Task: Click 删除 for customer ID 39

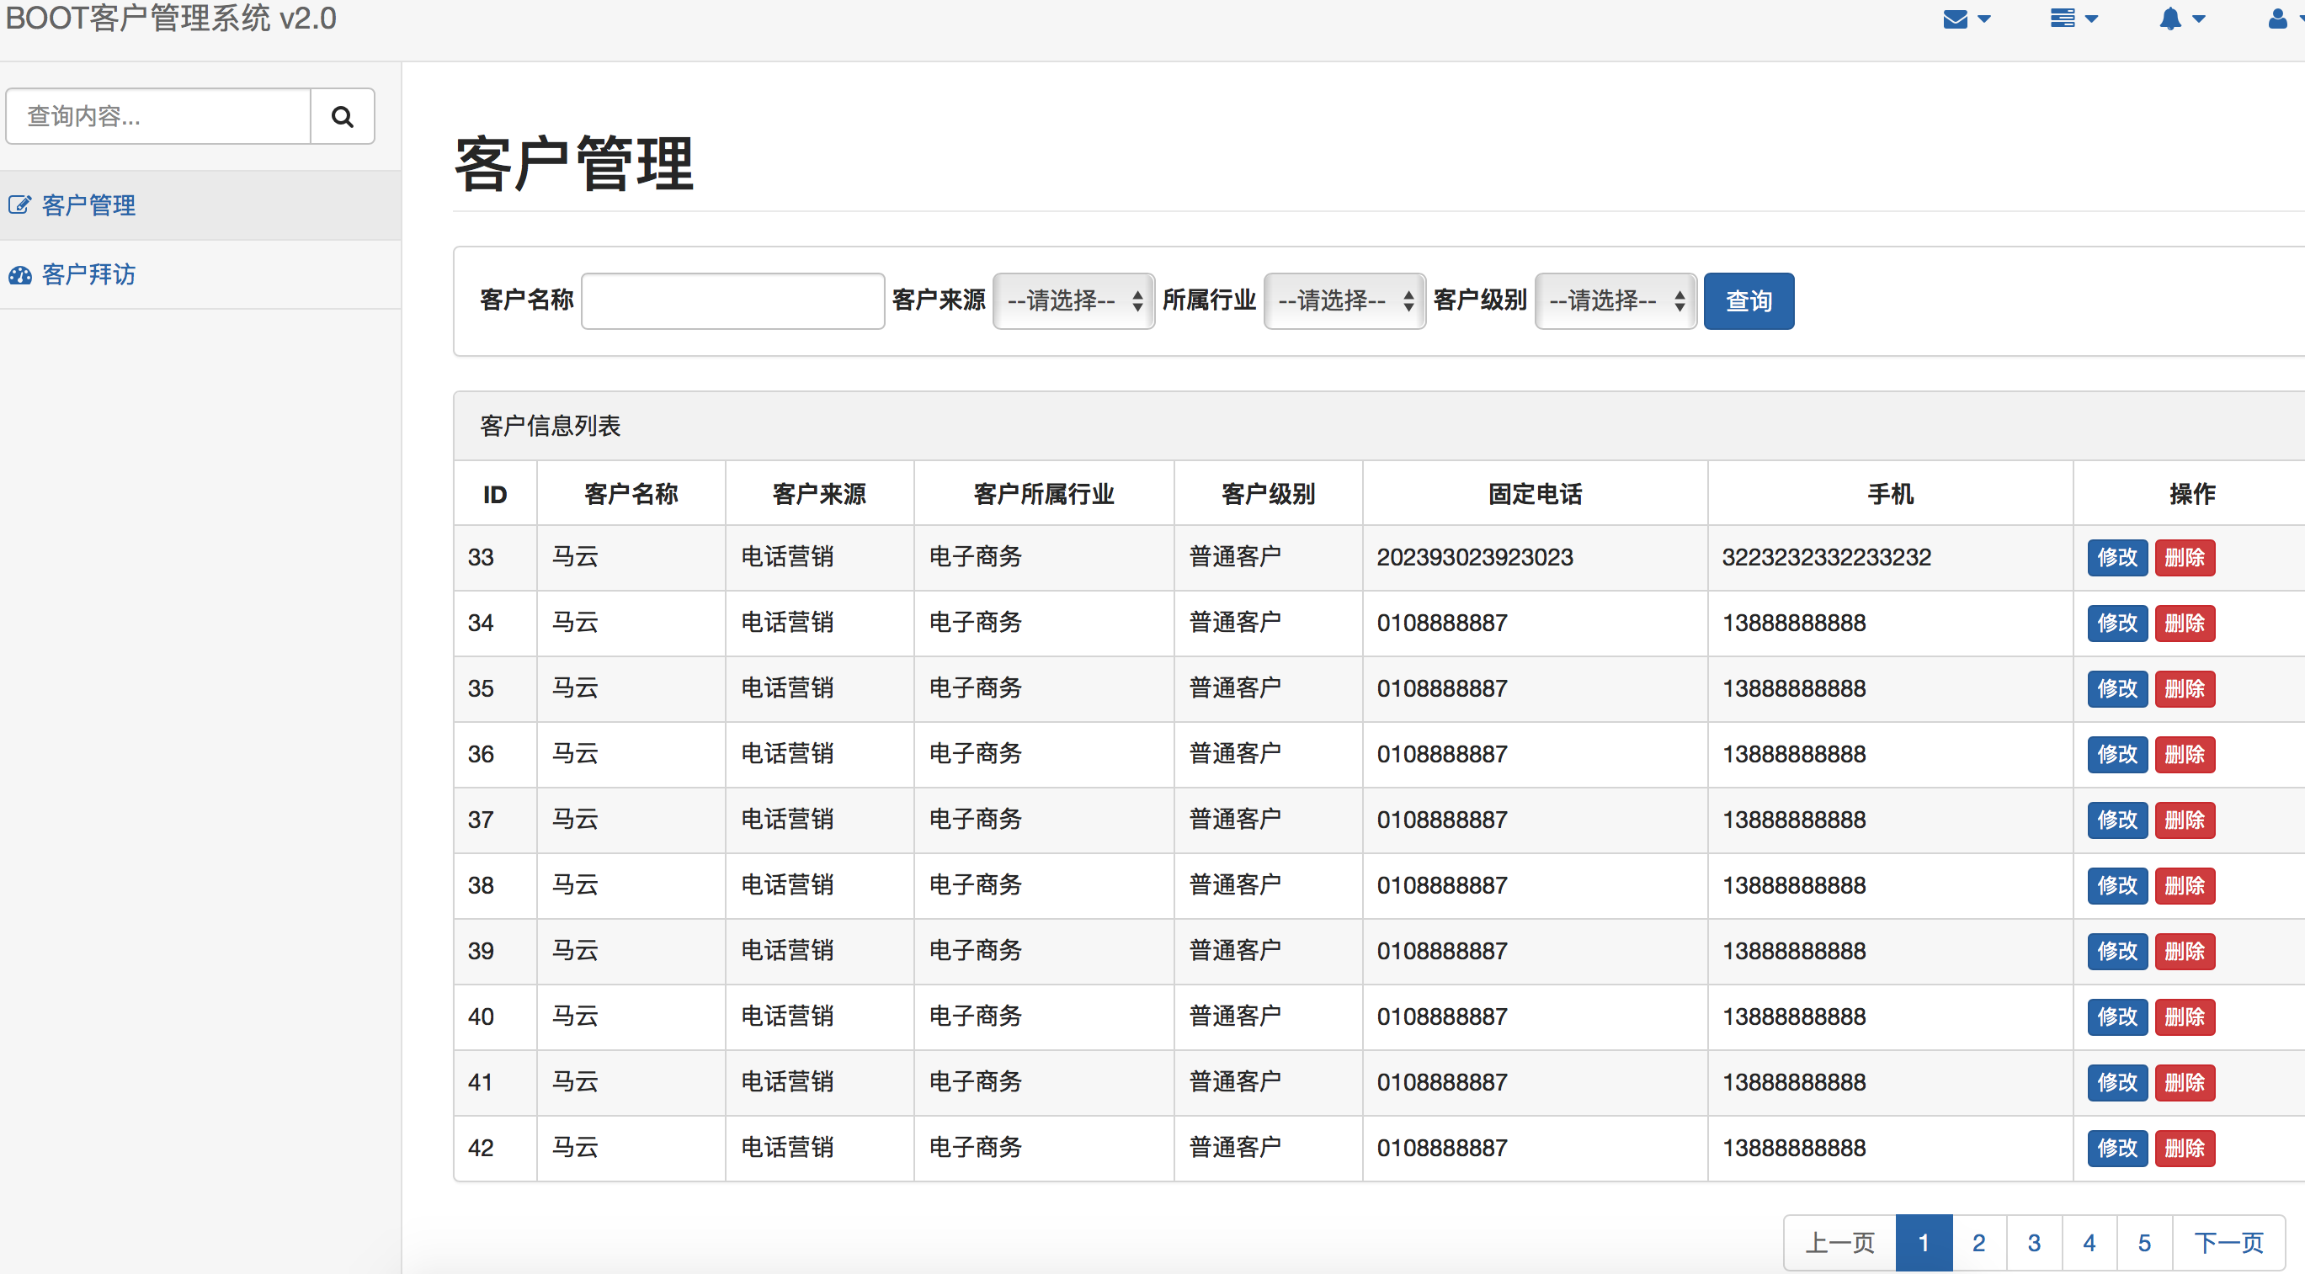Action: (2185, 951)
